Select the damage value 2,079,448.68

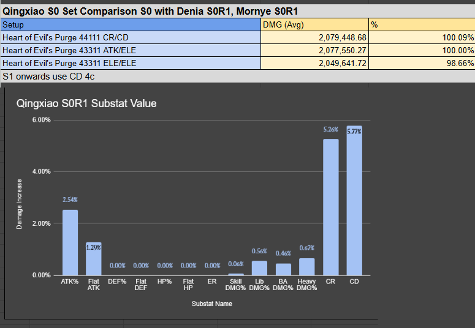314,37
